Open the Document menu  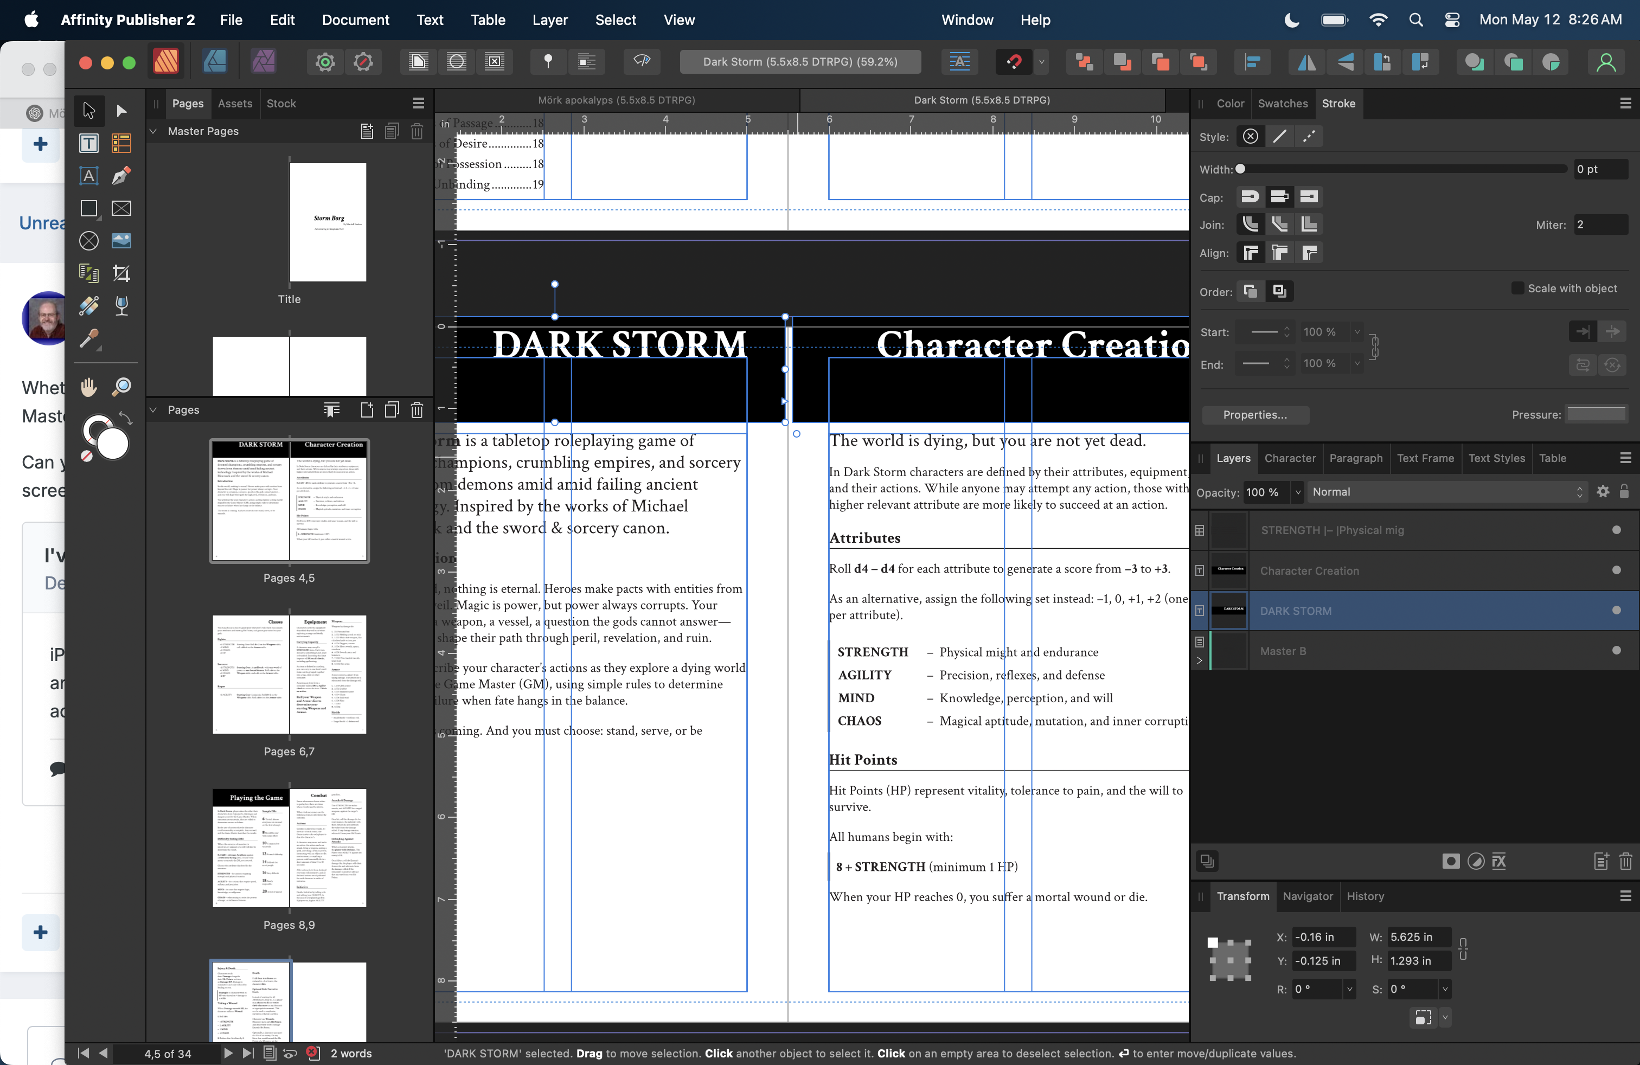click(356, 20)
